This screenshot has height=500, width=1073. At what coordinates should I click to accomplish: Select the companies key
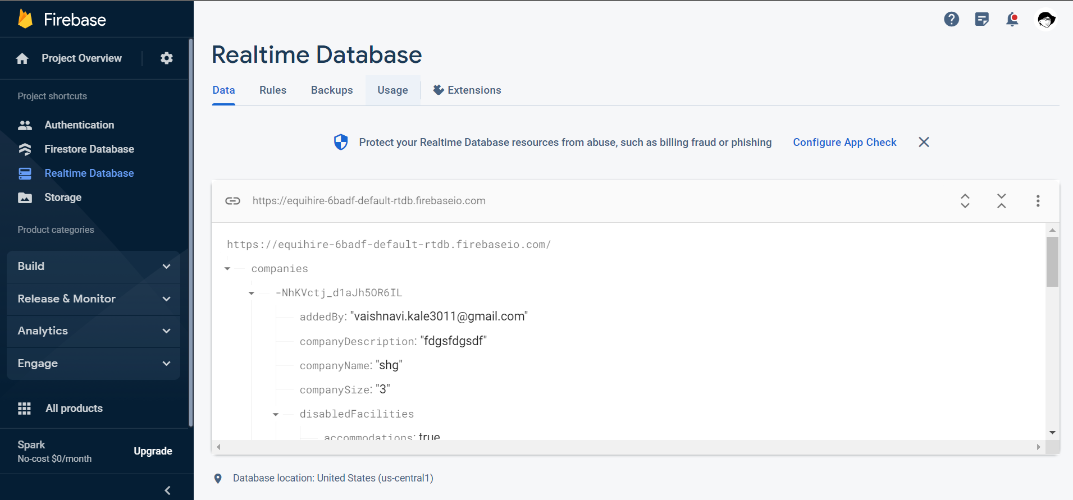280,269
